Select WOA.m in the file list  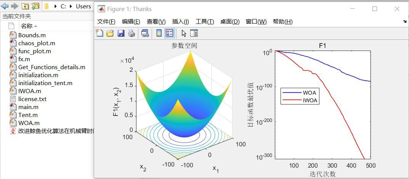tap(29, 123)
